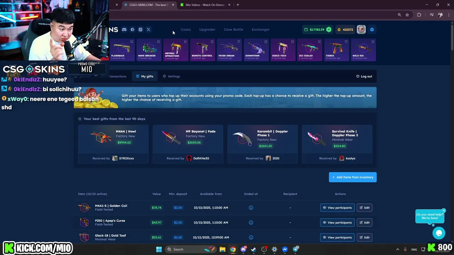Open the Instagram social link icon
The width and height of the screenshot is (454, 255).
click(140, 30)
